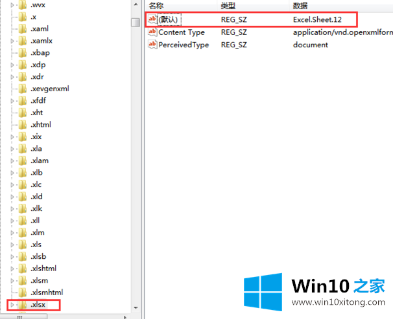Click the .xlsx folder icon

tap(23, 304)
